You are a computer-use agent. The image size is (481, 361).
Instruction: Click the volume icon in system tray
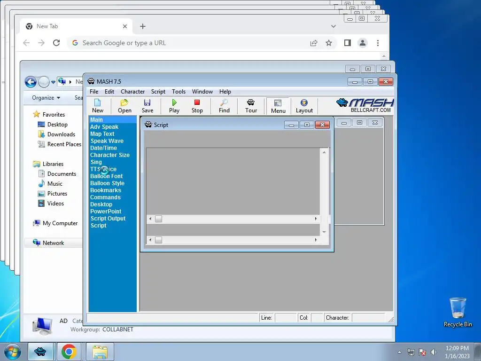click(x=434, y=352)
